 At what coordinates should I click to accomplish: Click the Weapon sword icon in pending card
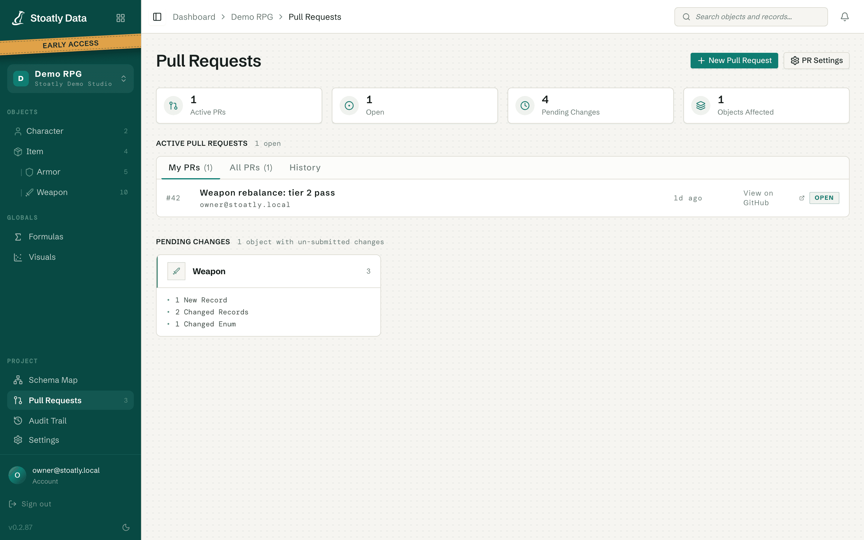coord(176,271)
